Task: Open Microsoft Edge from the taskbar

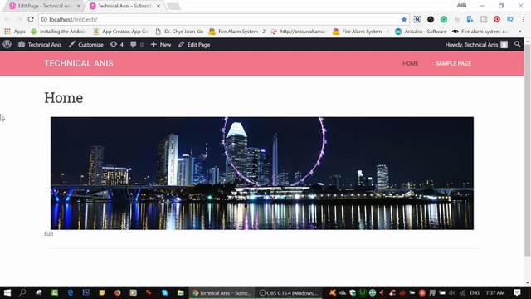Action: [x=70, y=292]
